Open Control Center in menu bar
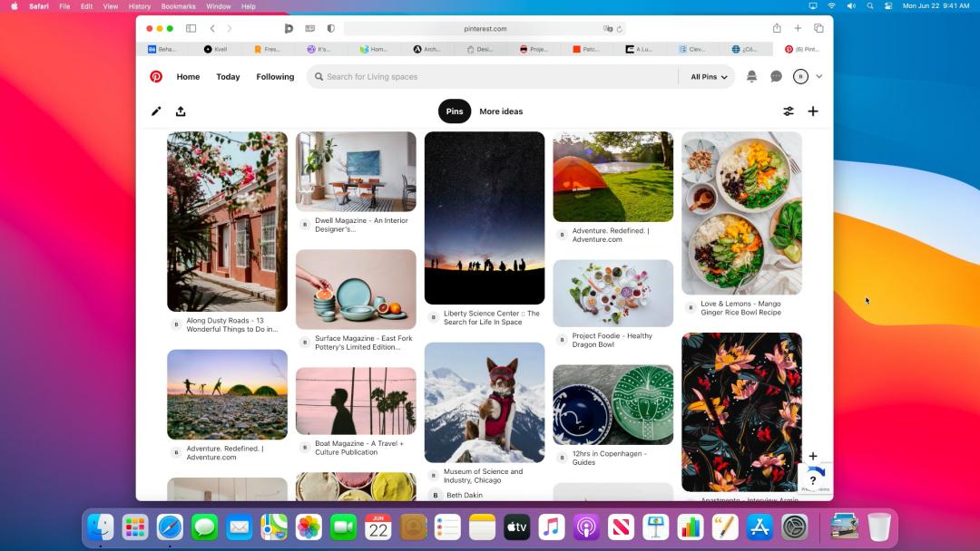This screenshot has height=551, width=980. point(888,6)
